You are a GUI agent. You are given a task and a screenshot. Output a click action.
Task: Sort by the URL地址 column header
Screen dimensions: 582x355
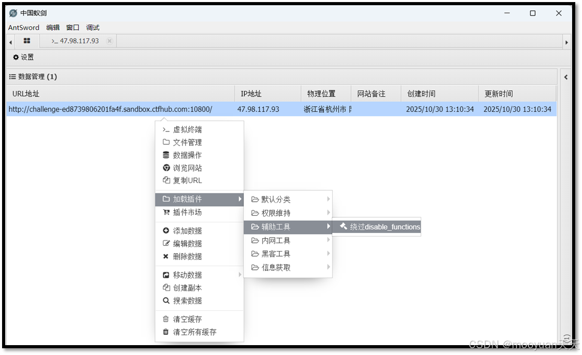(x=121, y=94)
